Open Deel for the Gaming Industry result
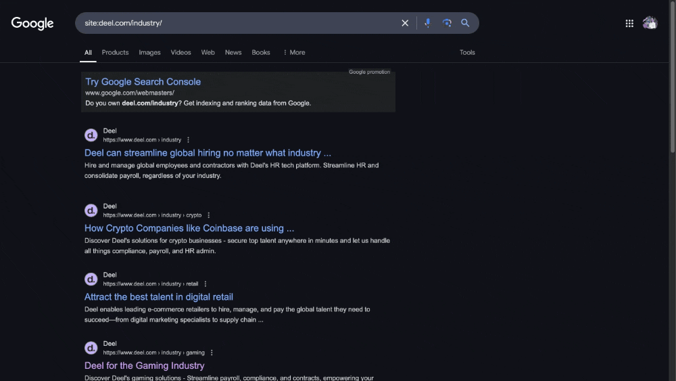Image resolution: width=676 pixels, height=381 pixels. pyautogui.click(x=145, y=365)
